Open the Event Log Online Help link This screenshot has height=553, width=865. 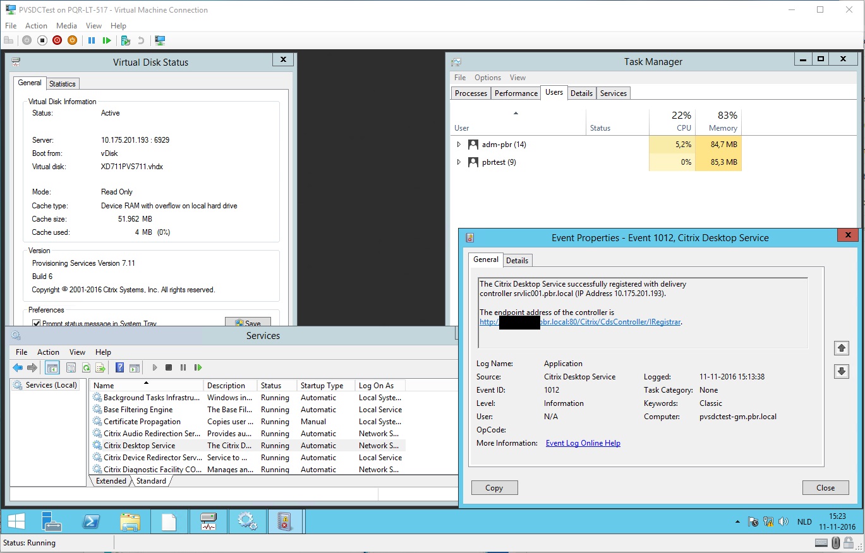click(583, 443)
